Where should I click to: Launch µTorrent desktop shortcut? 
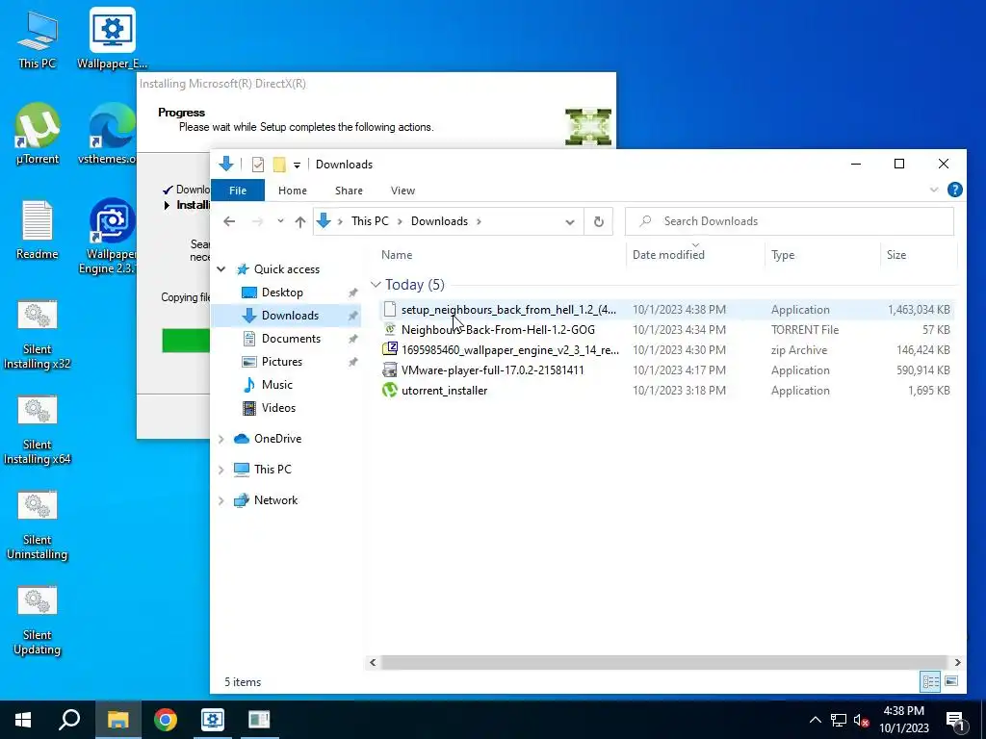coord(38,135)
